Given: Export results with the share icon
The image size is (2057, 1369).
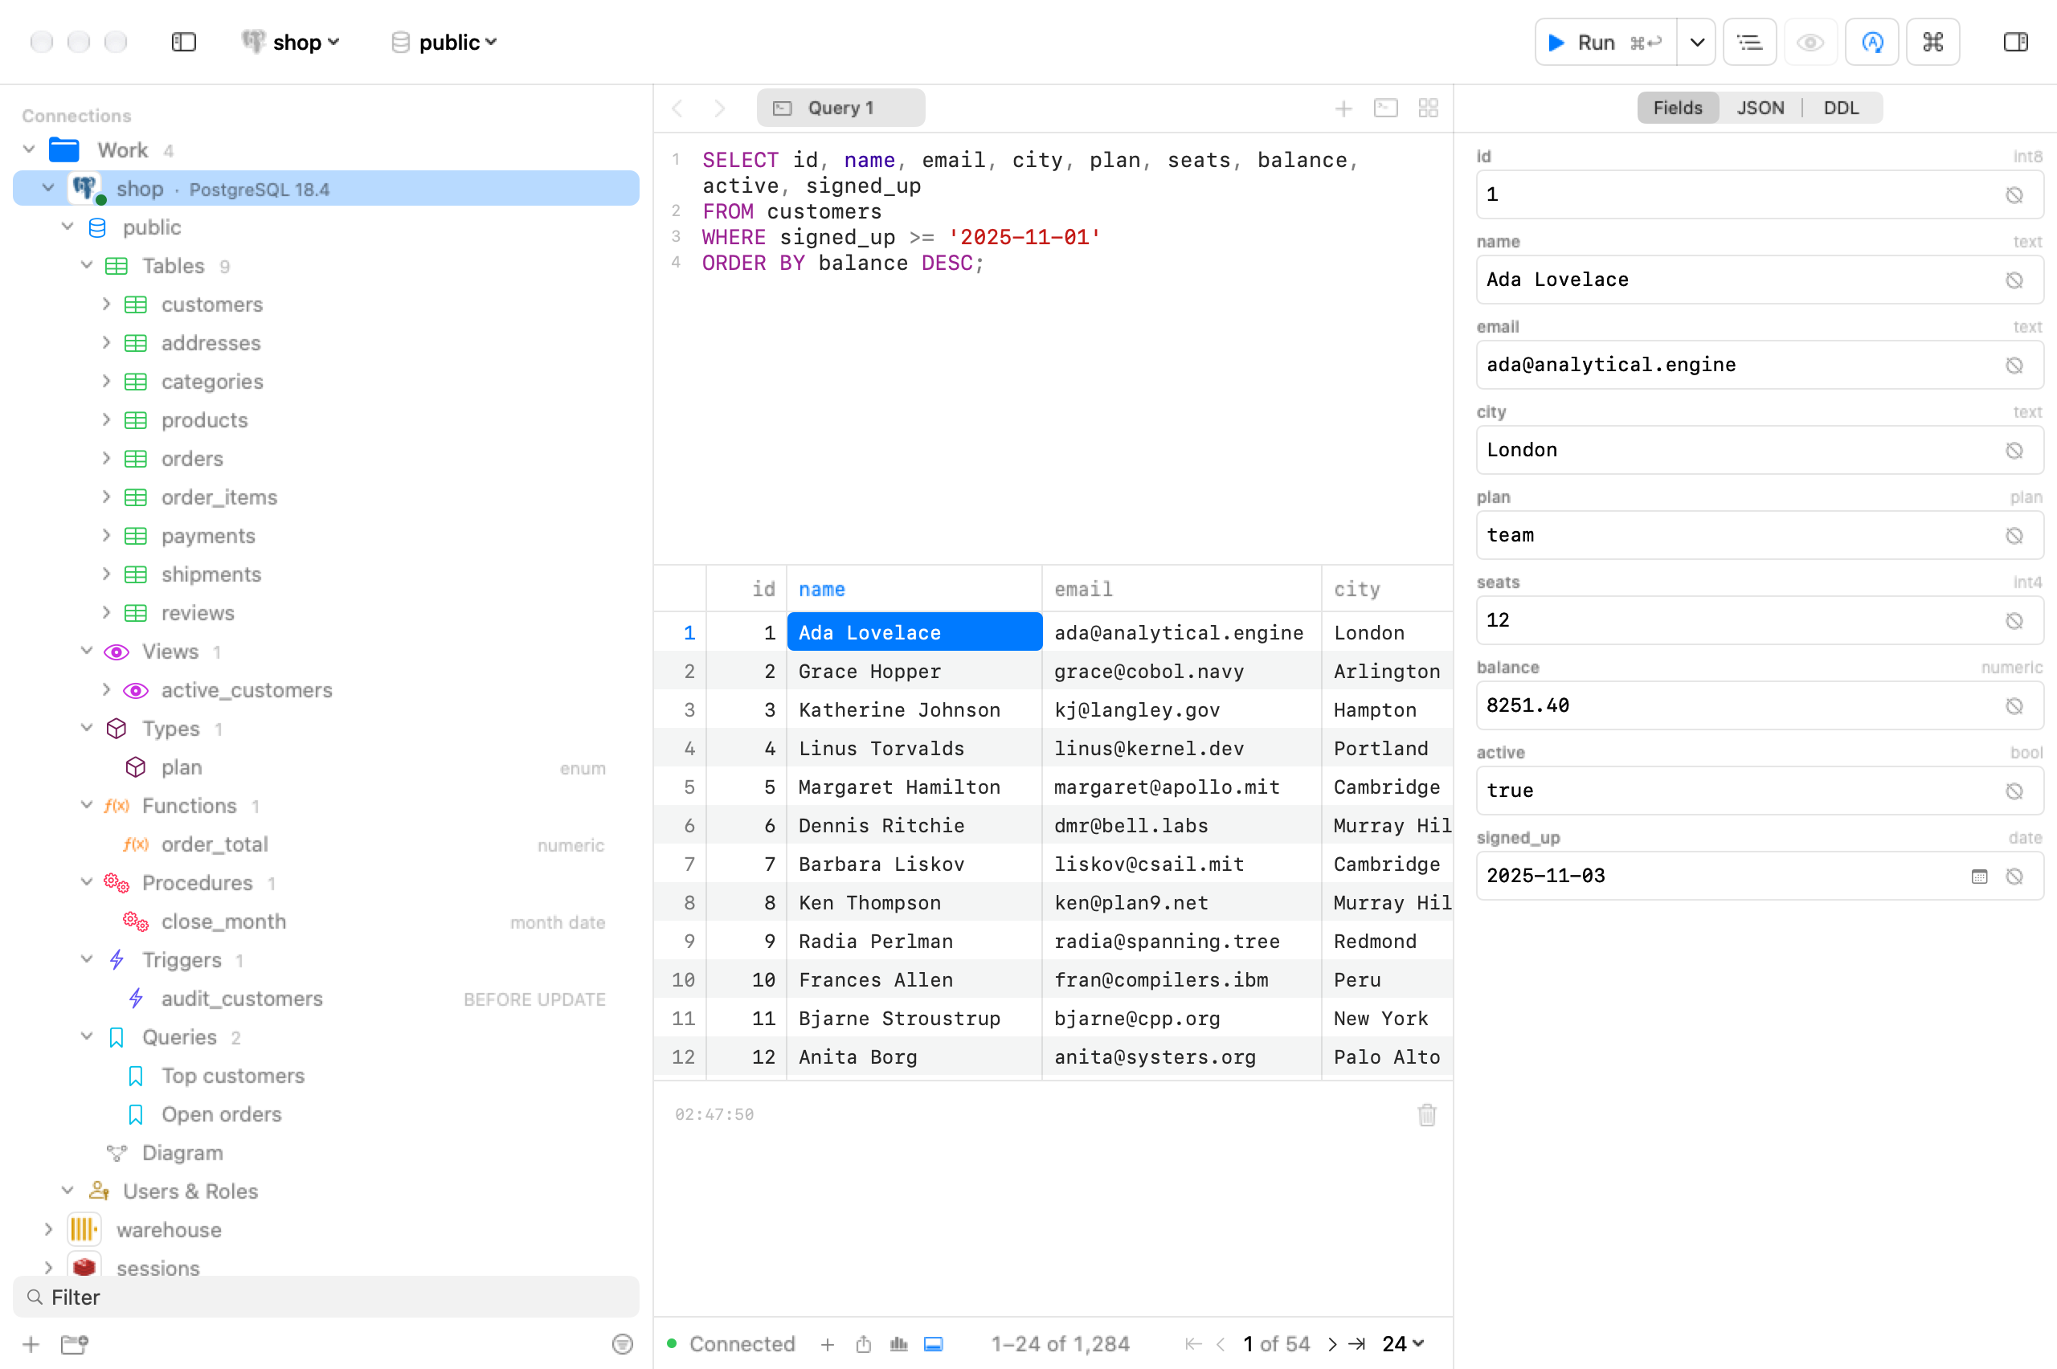Looking at the screenshot, I should point(863,1343).
